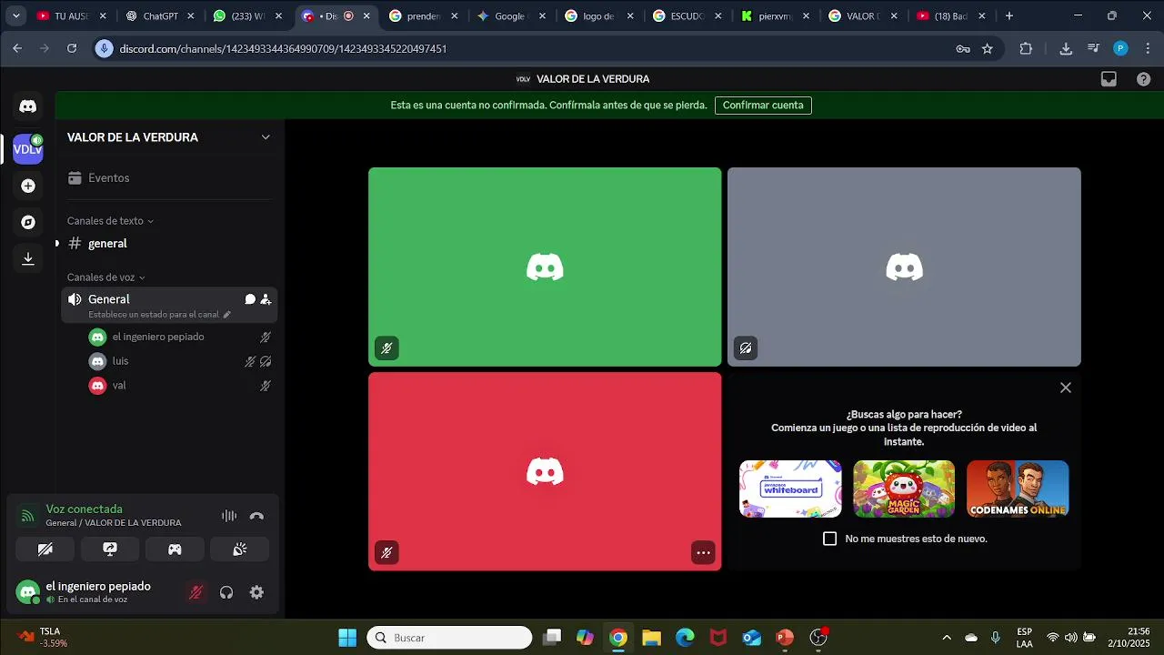Screen dimensions: 1164x655
Task: Close the activities suggestion panel
Action: [x=1066, y=388]
